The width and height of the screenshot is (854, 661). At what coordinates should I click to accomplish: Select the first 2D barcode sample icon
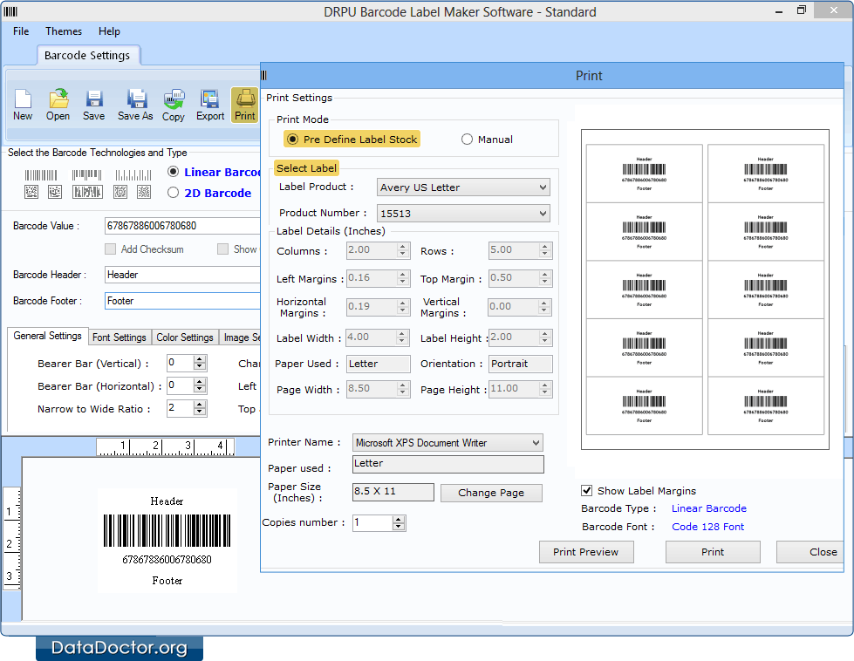31,192
